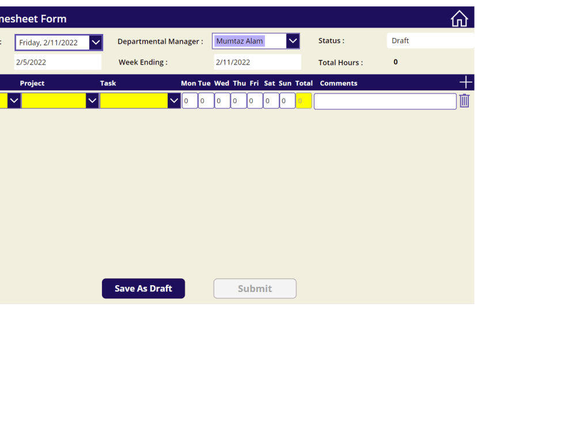
Task: Click the Home icon in the header
Action: [459, 18]
